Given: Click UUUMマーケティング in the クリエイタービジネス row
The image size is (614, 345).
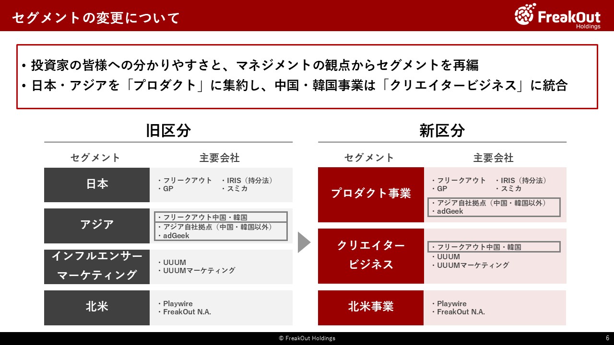Looking at the screenshot, I should click(x=473, y=265).
